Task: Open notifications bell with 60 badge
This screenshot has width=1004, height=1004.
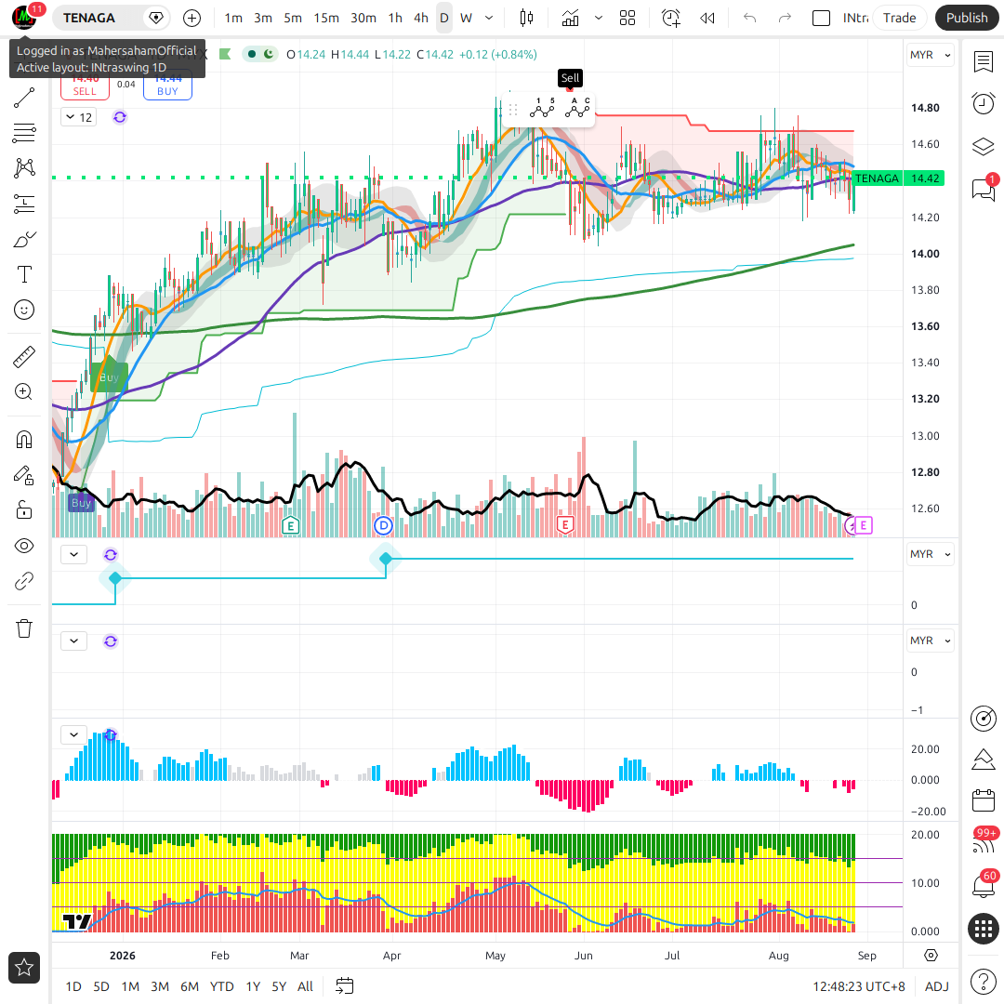Action: click(984, 886)
